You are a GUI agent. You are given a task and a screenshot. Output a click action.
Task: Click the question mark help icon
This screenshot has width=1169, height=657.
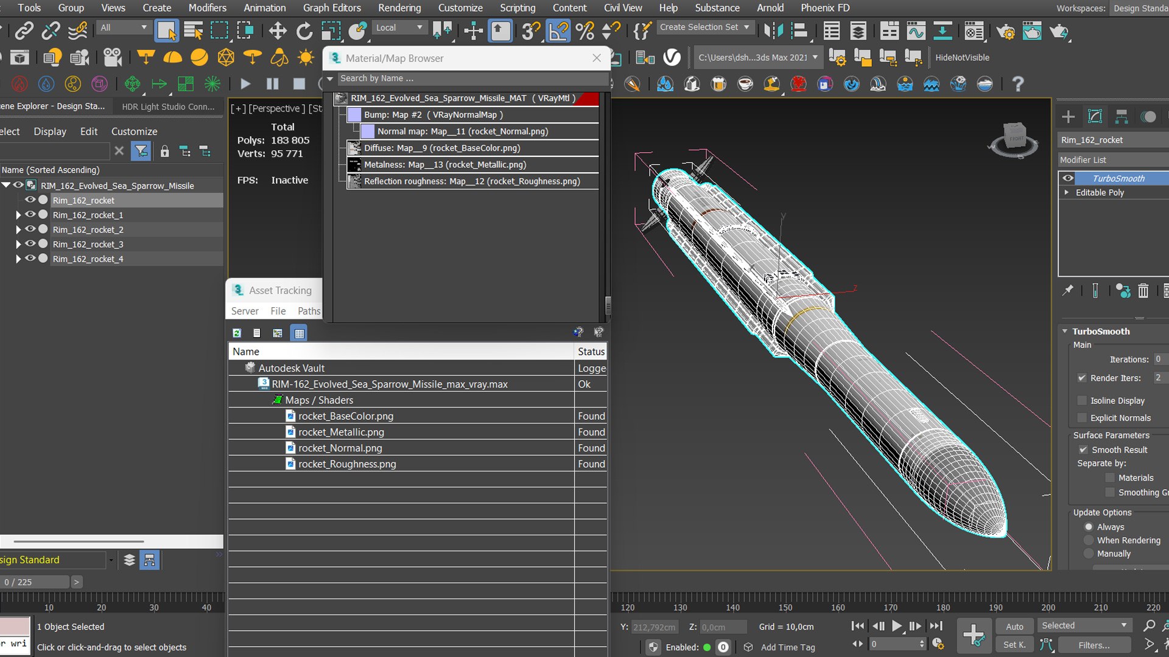[x=1017, y=84]
